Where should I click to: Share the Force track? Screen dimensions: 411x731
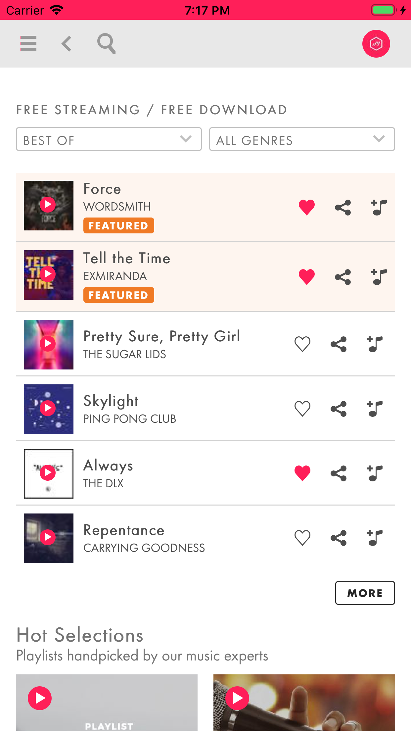point(343,208)
